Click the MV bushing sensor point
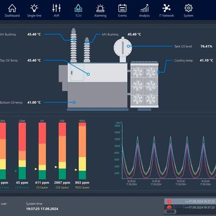The image size is (216, 216). point(87,42)
